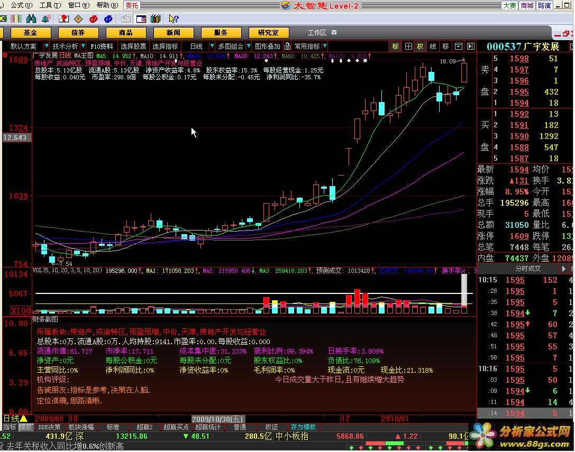Click the arrow beside 分时成交 header

(x=564, y=269)
